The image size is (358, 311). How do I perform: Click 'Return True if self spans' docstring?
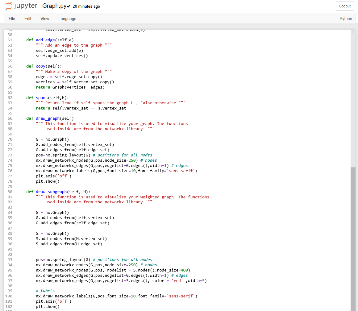click(110, 103)
